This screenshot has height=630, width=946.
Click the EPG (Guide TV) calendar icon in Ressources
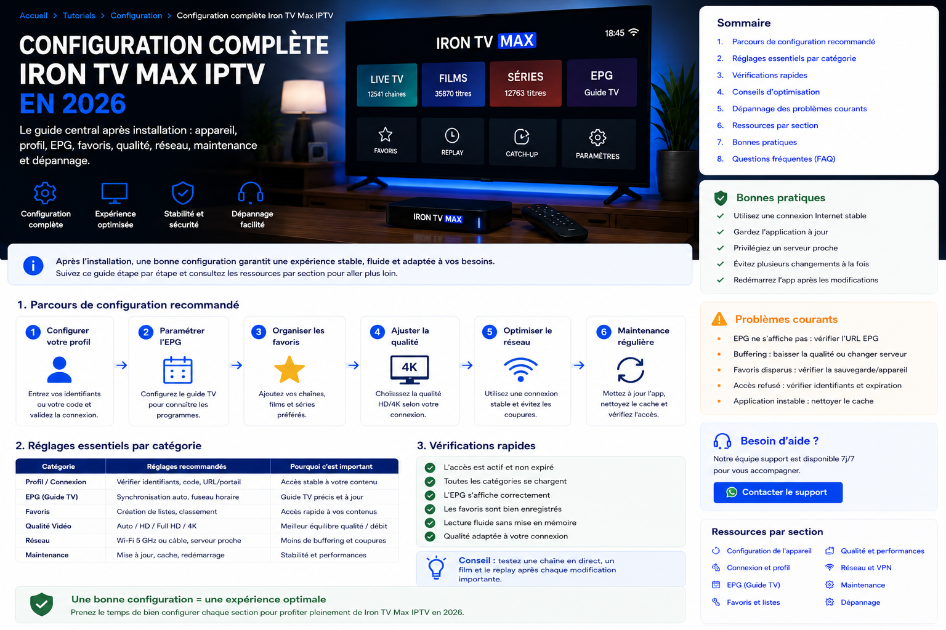pyautogui.click(x=716, y=584)
